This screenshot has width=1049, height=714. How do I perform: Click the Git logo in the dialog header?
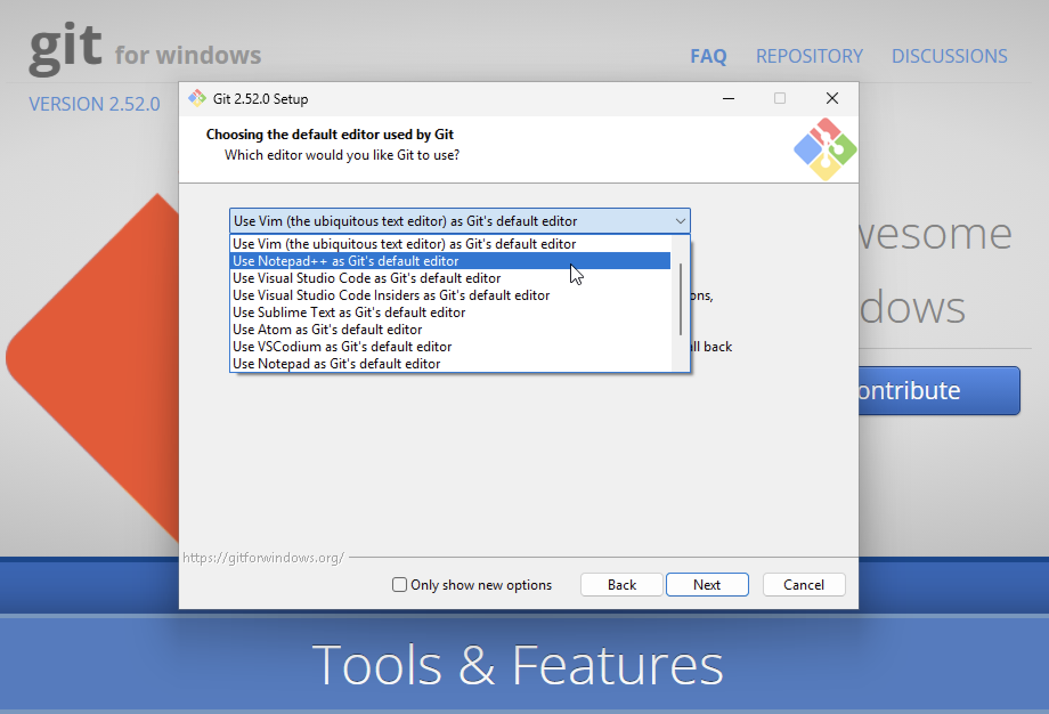pyautogui.click(x=825, y=149)
